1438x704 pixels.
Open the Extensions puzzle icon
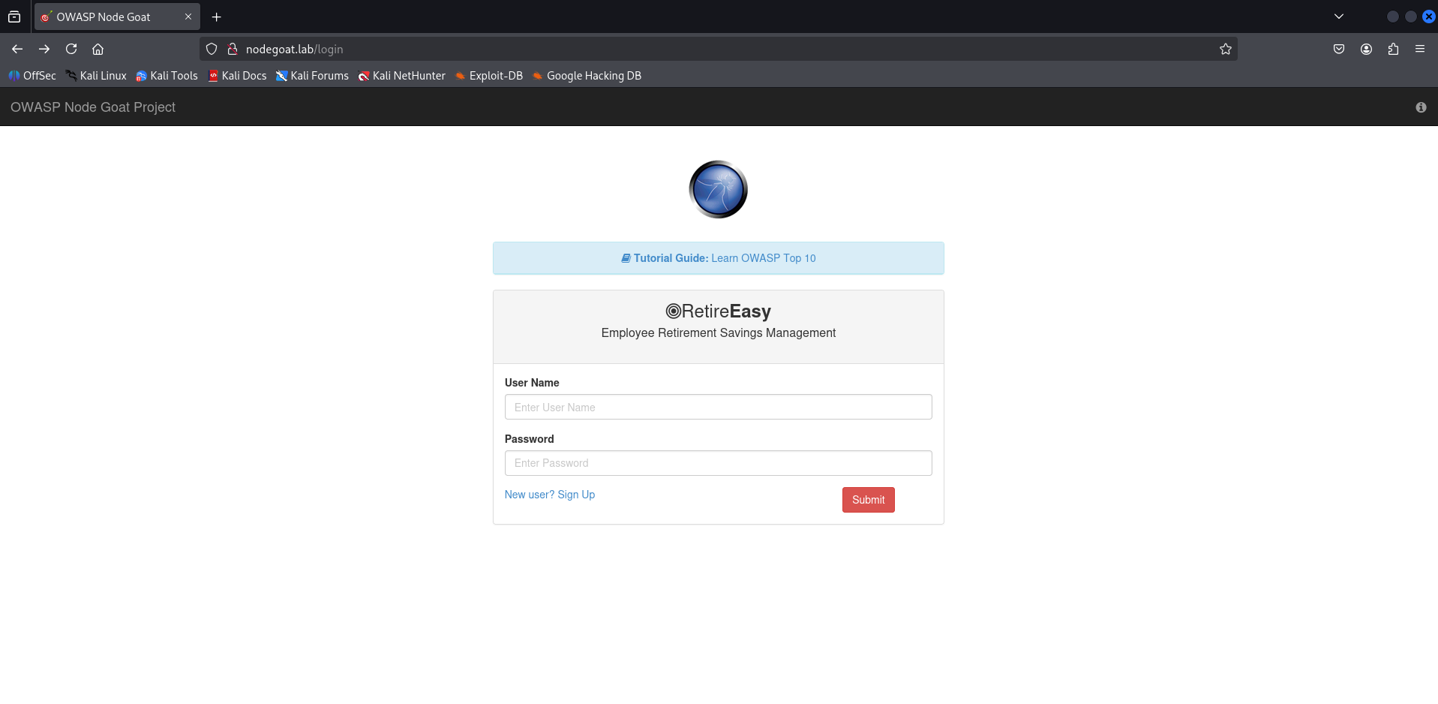point(1393,49)
